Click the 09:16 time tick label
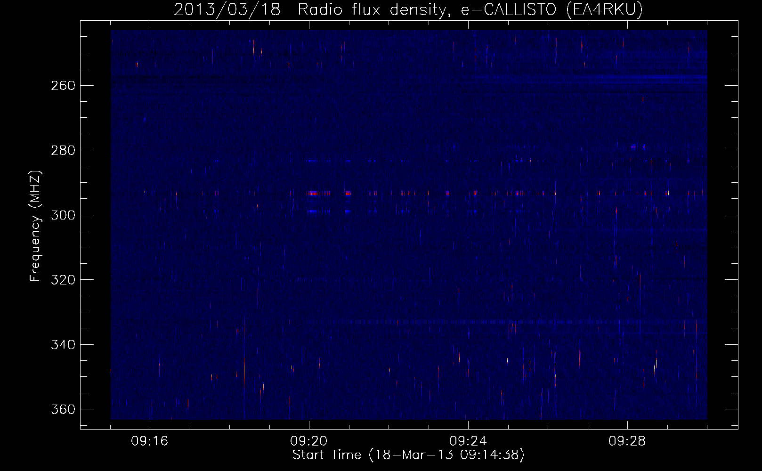762x471 pixels. (x=150, y=441)
